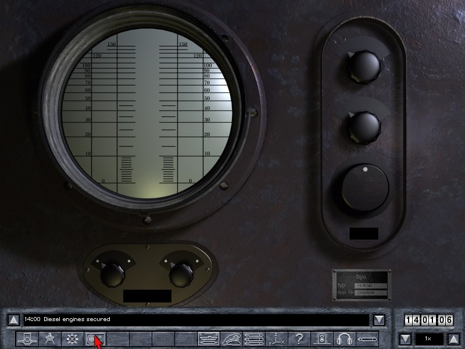The height and width of the screenshot is (349, 465).
Task: Click the single torpedo icon
Action: pyautogui.click(x=367, y=339)
